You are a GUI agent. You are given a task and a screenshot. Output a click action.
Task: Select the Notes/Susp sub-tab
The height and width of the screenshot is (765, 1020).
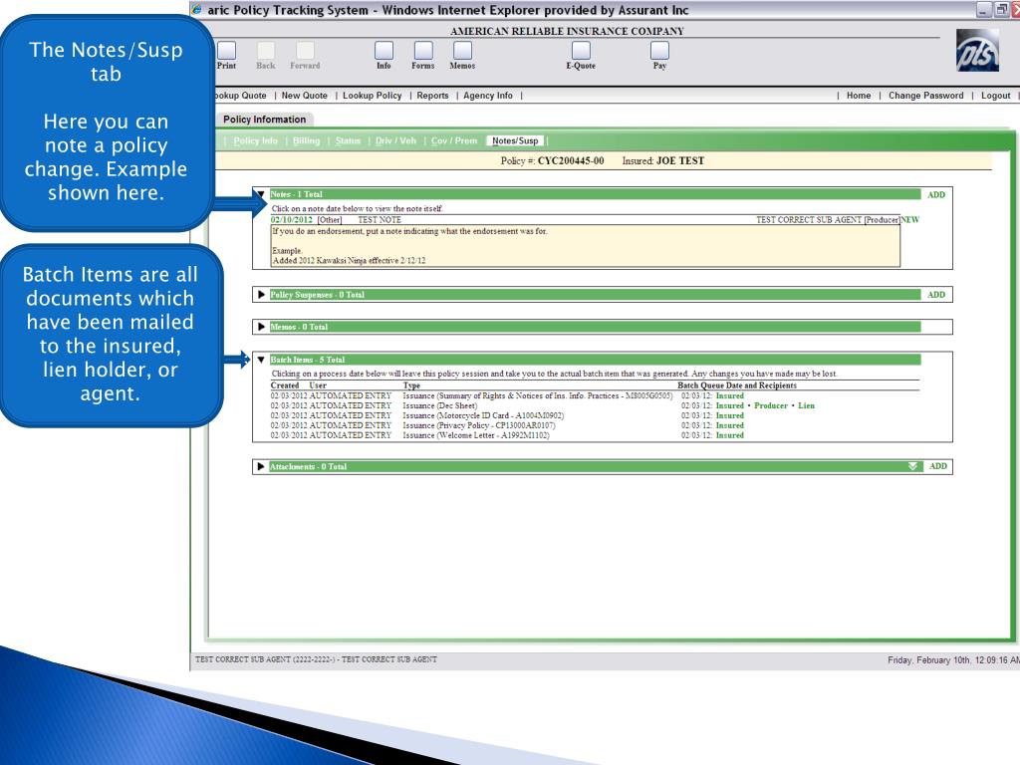515,141
